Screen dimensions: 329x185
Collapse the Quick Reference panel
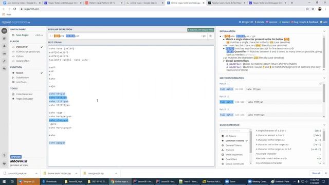click(324, 125)
